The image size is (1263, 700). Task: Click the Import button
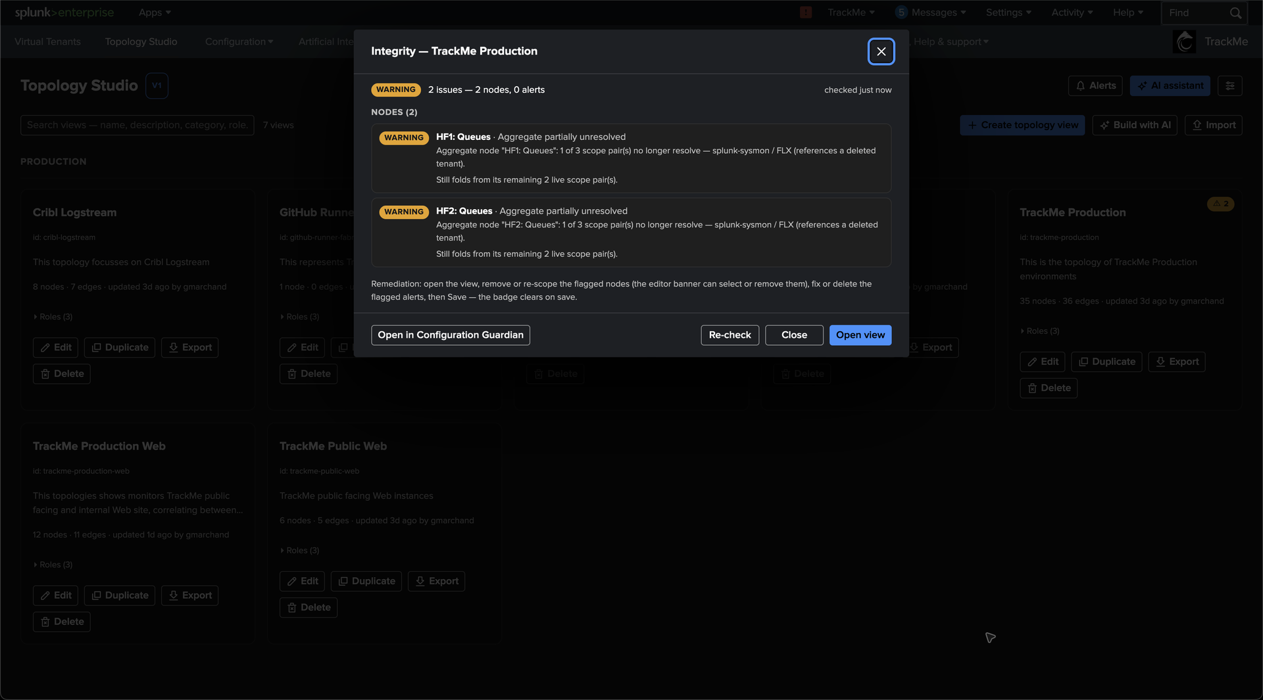click(1214, 125)
